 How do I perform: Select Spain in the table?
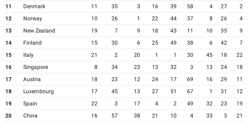click(30, 104)
